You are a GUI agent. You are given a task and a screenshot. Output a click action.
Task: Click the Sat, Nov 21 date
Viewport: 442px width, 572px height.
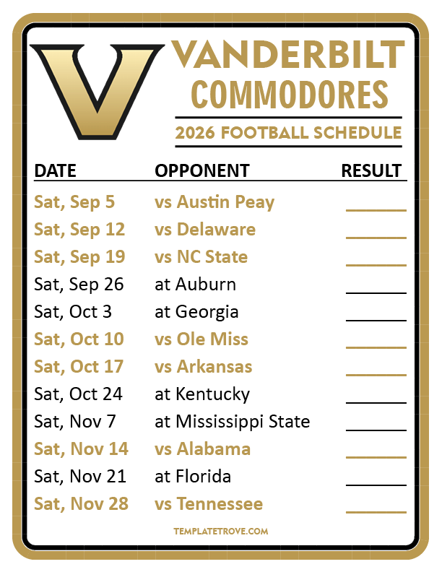[x=80, y=477]
